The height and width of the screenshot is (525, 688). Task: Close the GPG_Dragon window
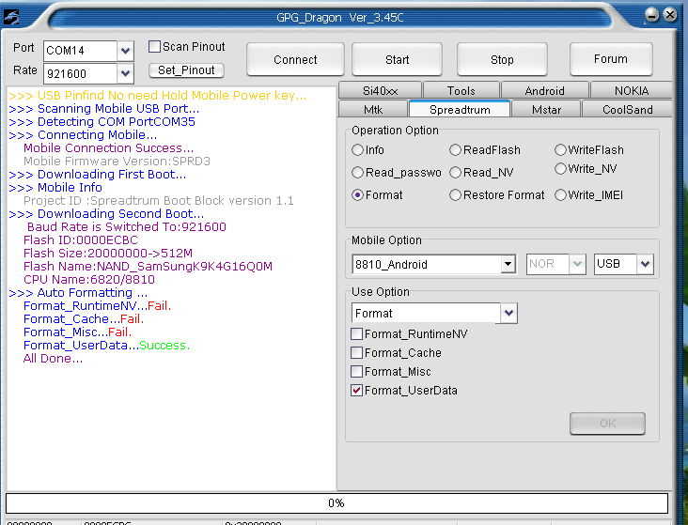[x=669, y=15]
